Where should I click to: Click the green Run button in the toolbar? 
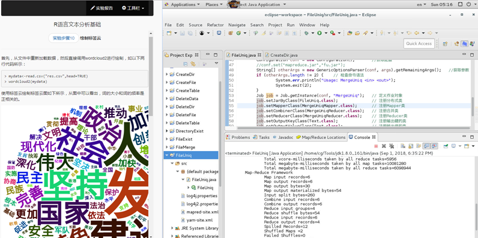click(319, 33)
